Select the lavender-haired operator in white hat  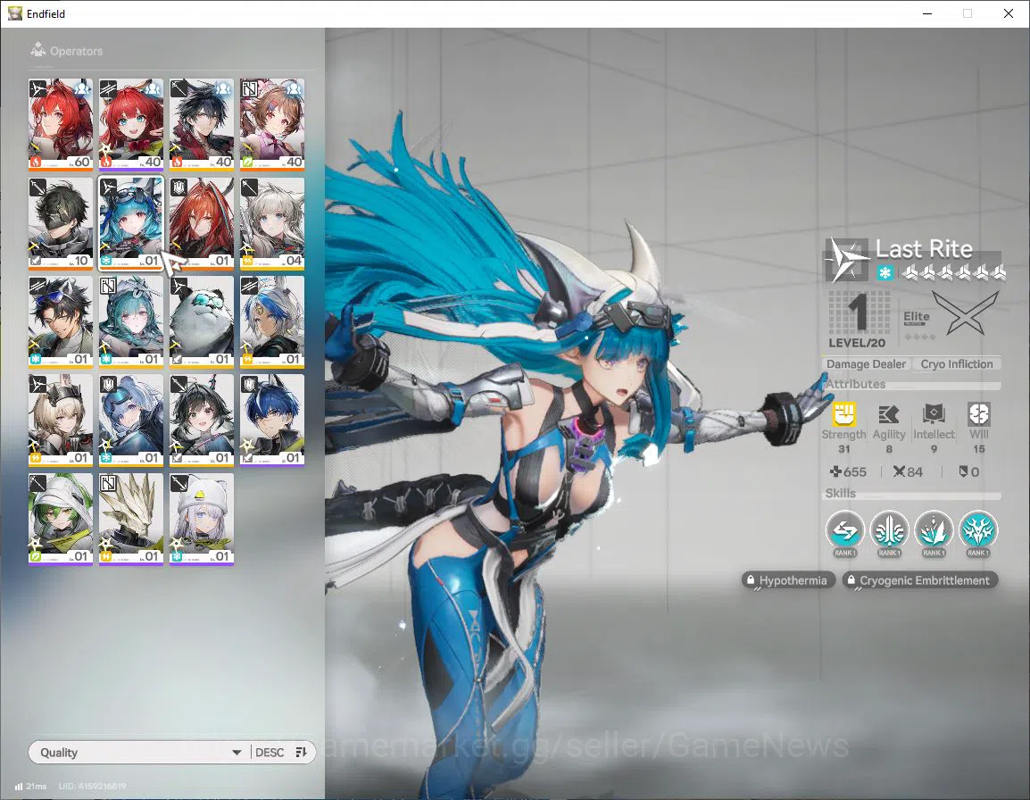coord(202,519)
